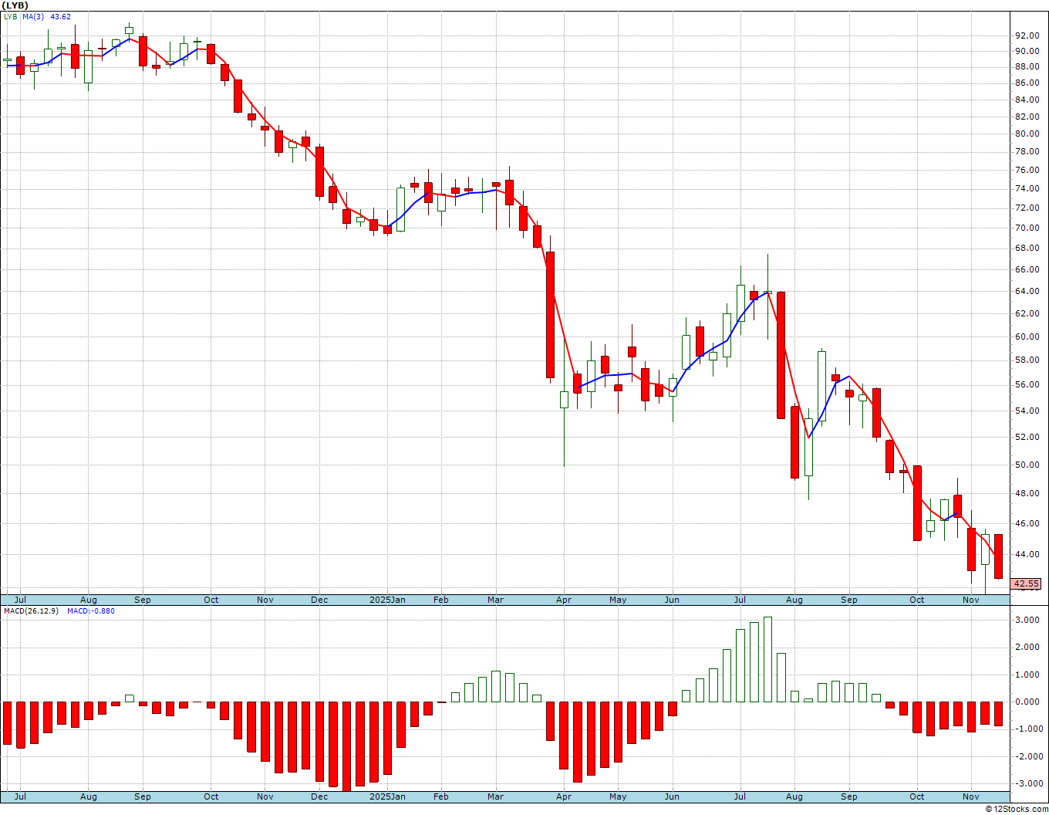Image resolution: width=1049 pixels, height=815 pixels.
Task: Click the 52.00 price axis label
Action: pyautogui.click(x=1026, y=437)
